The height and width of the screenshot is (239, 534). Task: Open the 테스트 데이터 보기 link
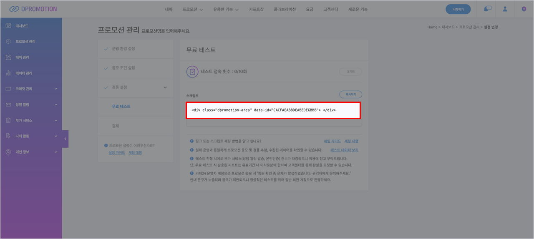(344, 150)
